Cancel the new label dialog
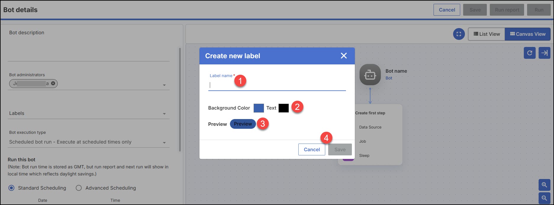554x205 pixels. click(x=312, y=149)
